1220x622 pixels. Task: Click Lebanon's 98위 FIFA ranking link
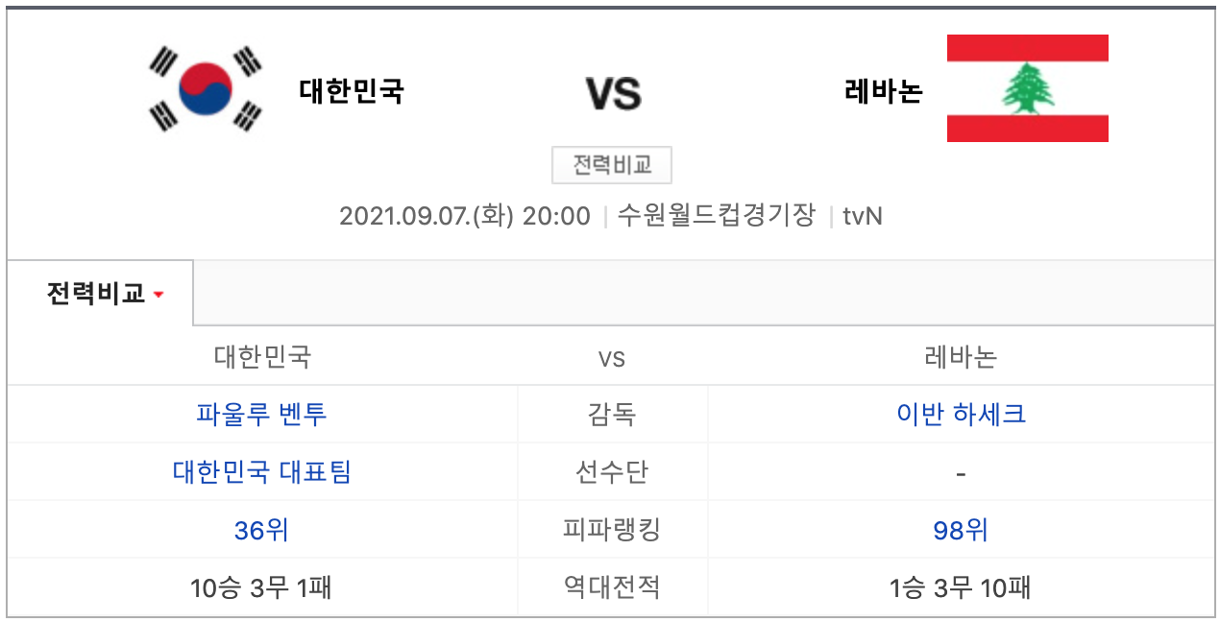coord(961,530)
